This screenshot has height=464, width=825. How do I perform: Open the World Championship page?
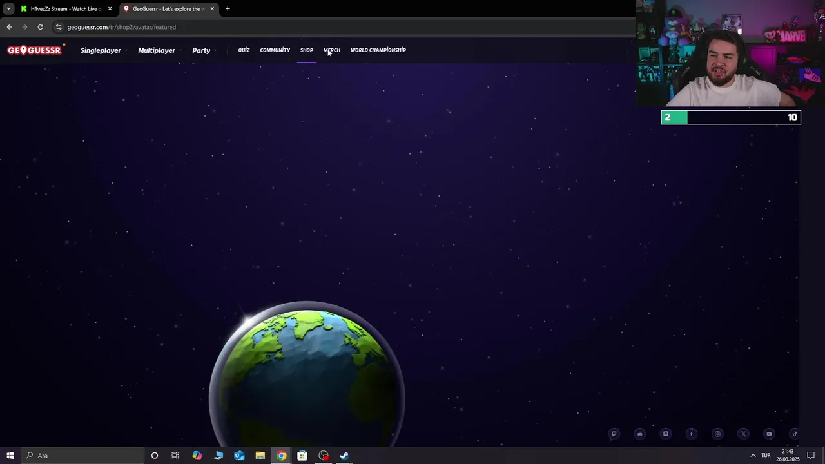tap(378, 50)
